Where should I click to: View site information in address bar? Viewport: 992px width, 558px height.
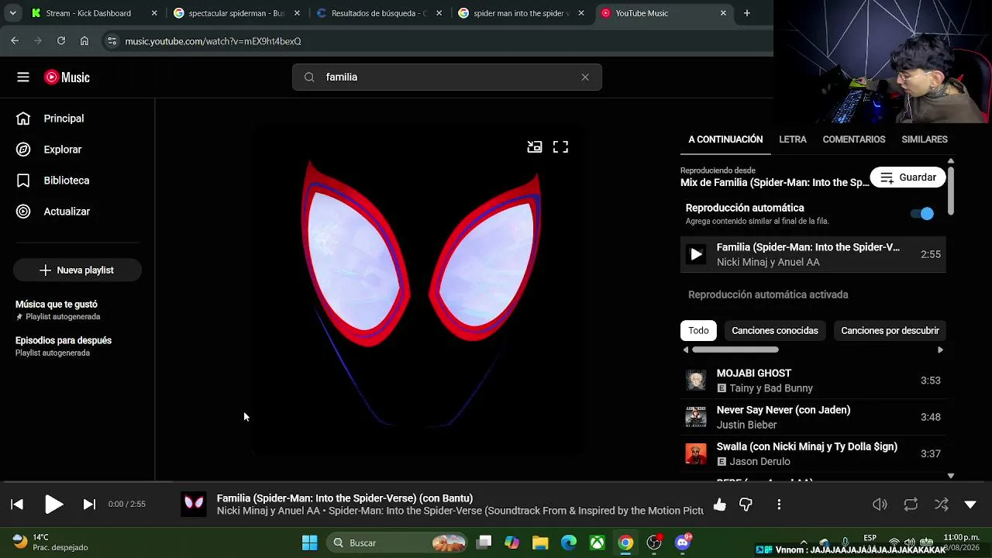coord(112,41)
